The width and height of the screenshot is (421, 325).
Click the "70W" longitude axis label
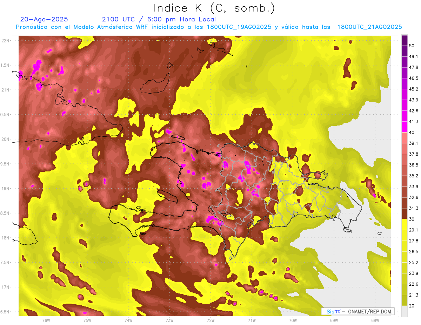click(x=293, y=320)
